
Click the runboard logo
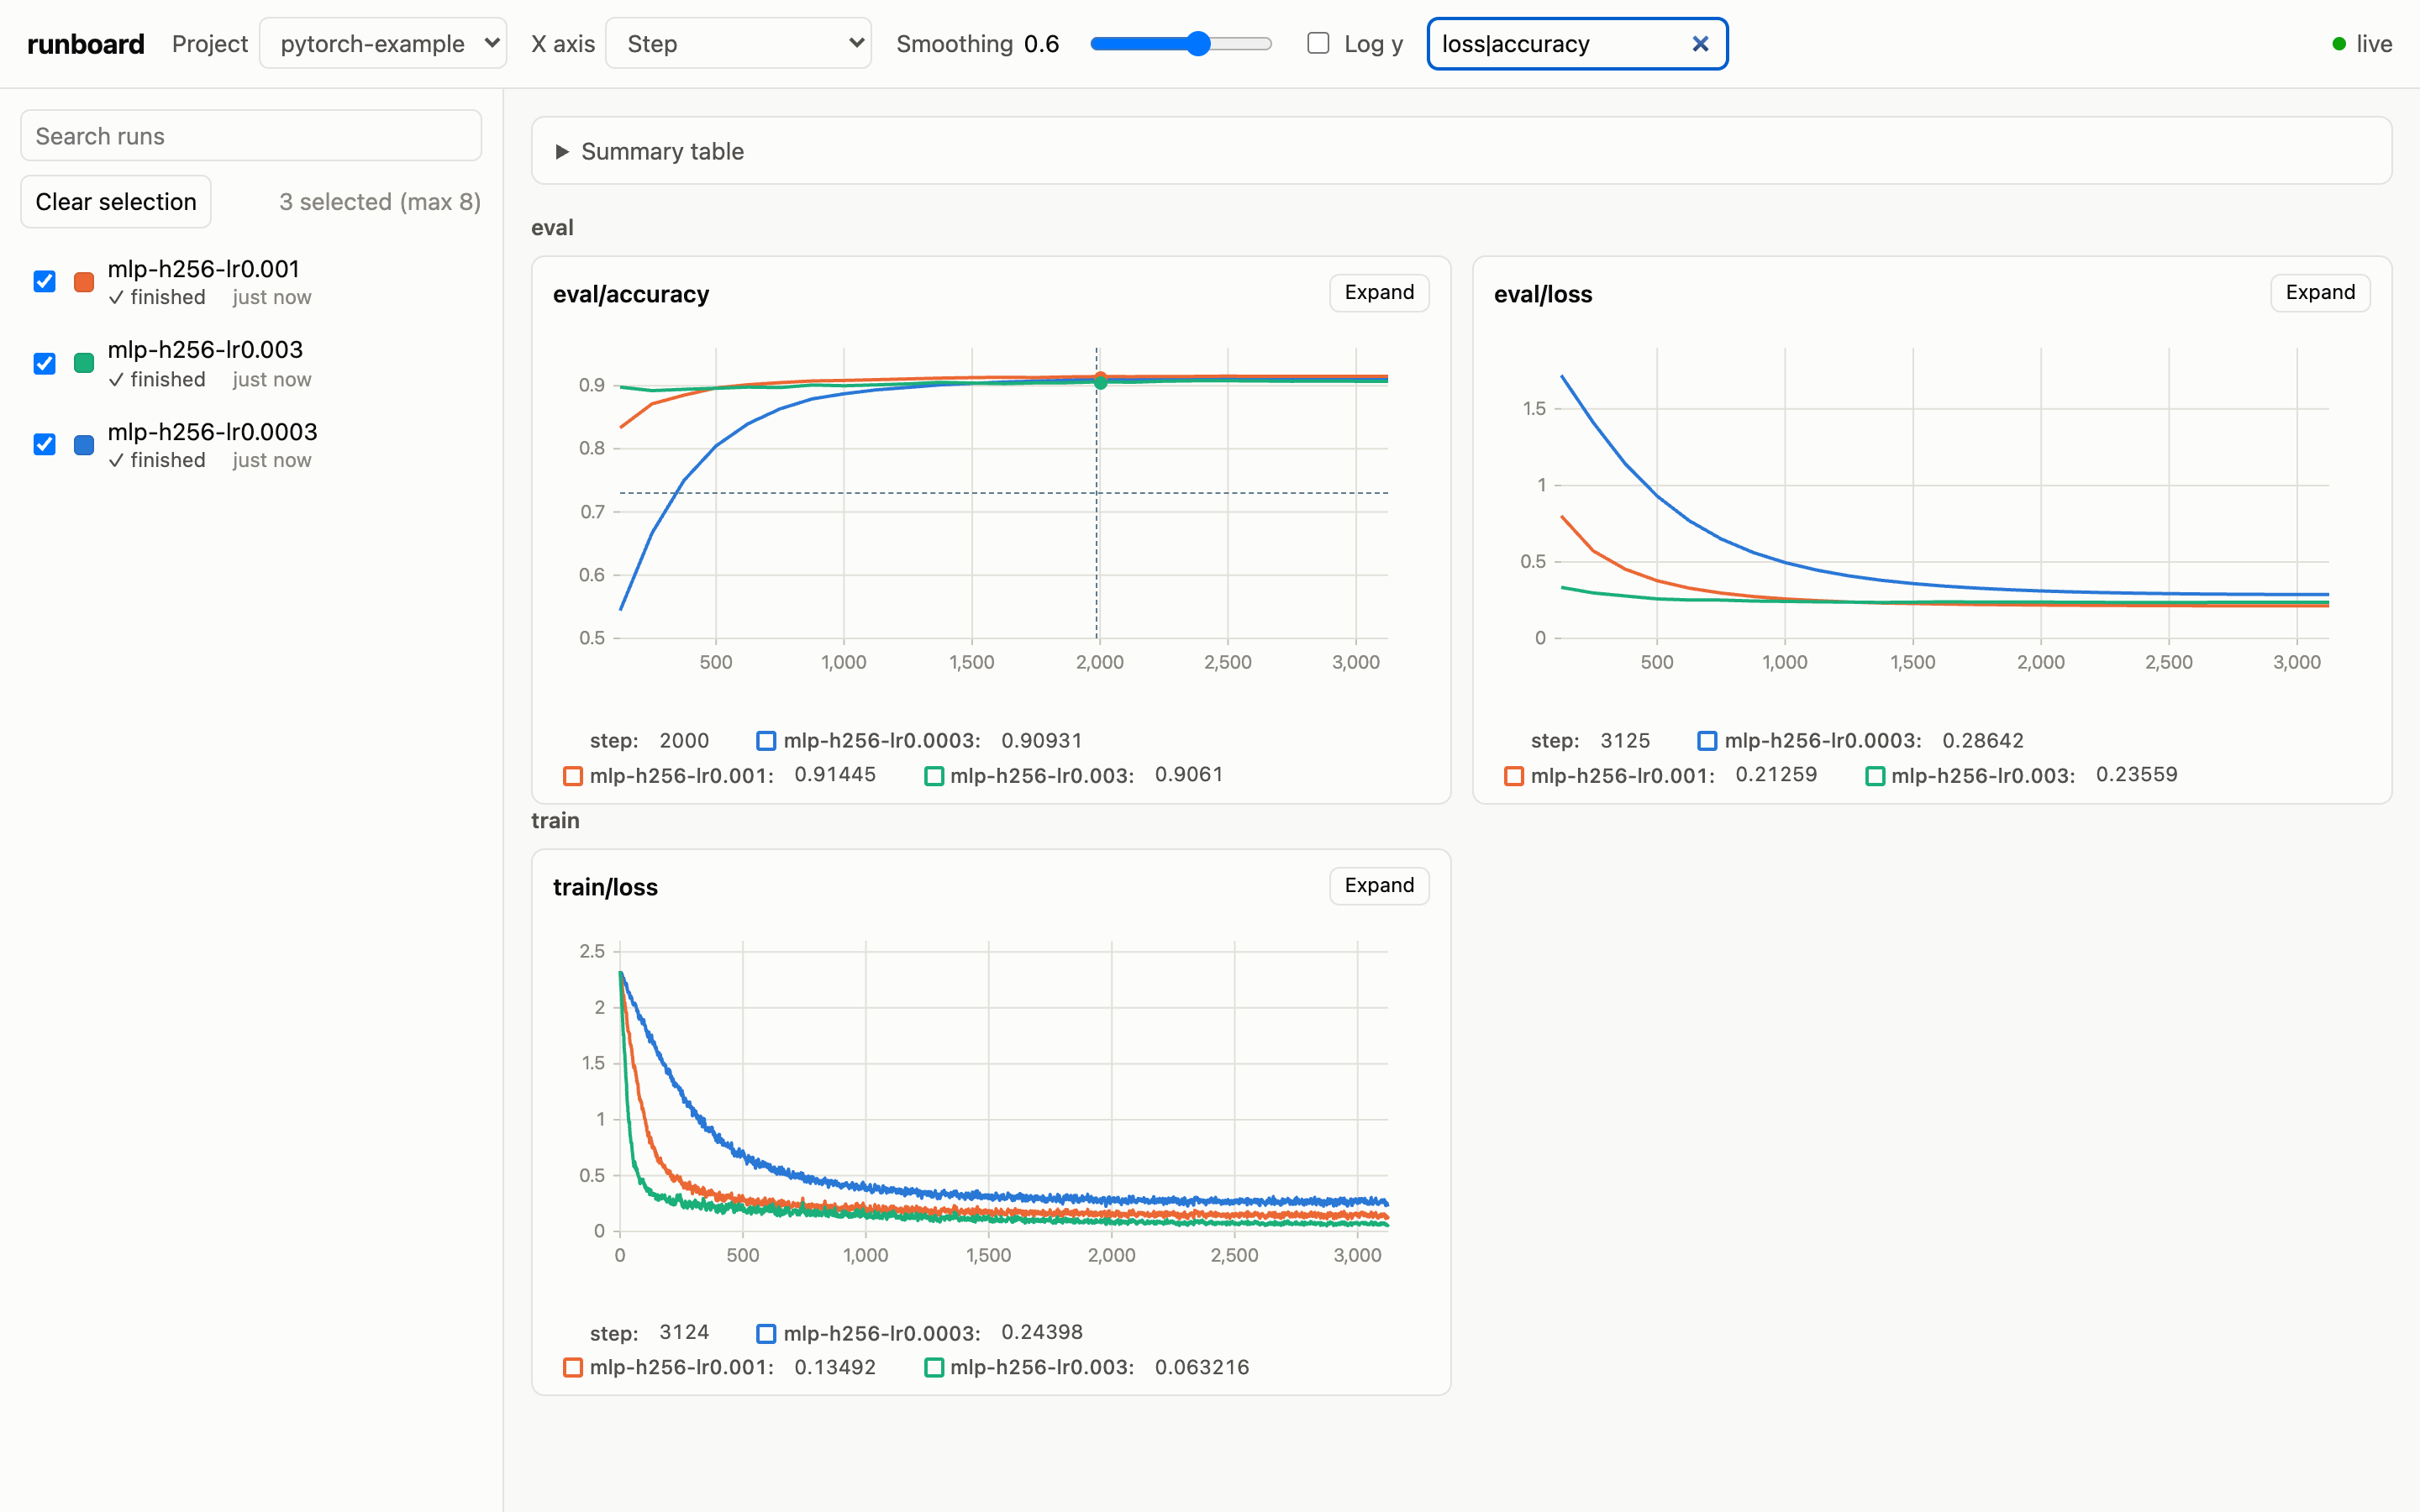tap(86, 44)
